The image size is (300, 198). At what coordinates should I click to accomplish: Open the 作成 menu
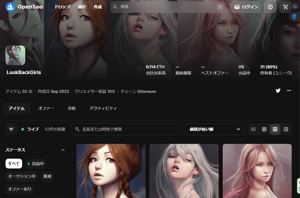pyautogui.click(x=97, y=7)
